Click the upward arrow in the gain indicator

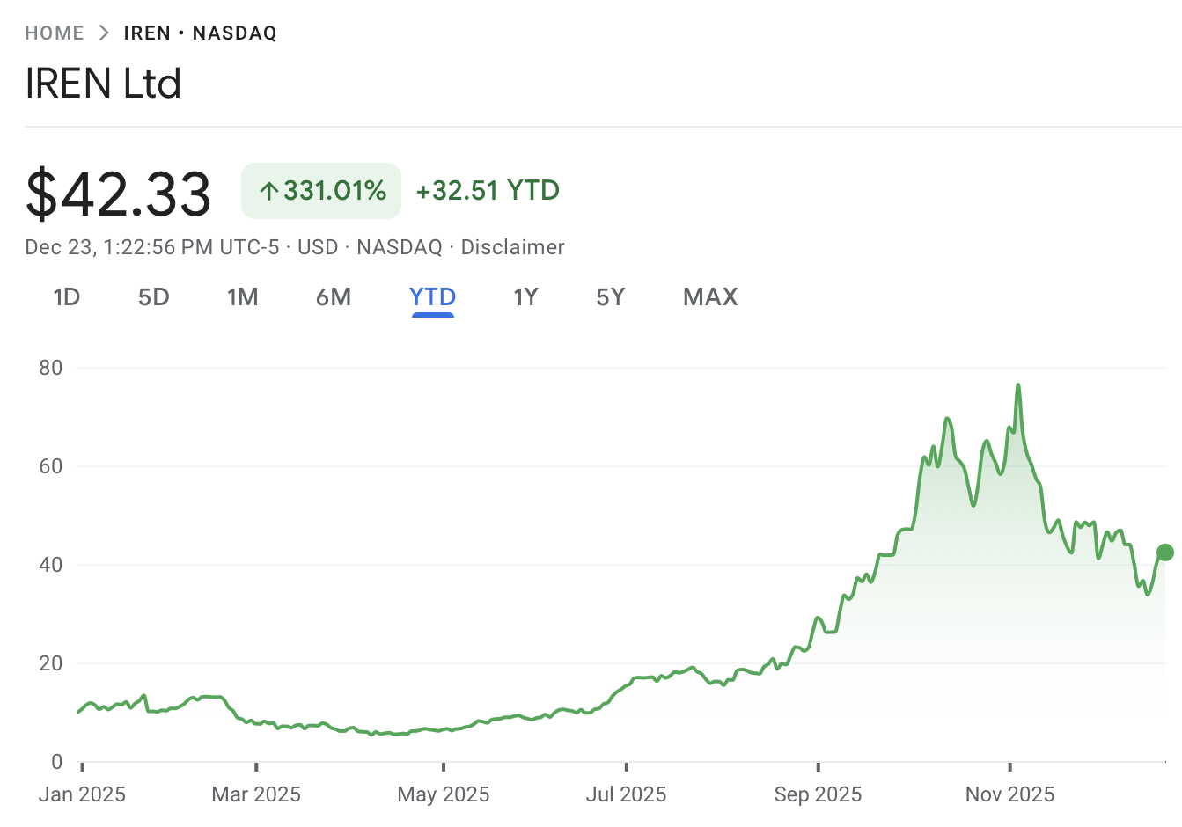click(271, 190)
